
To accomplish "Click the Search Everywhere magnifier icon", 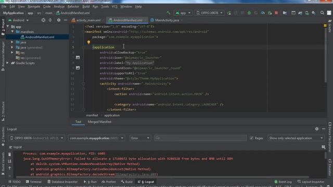I will pyautogui.click(x=322, y=13).
